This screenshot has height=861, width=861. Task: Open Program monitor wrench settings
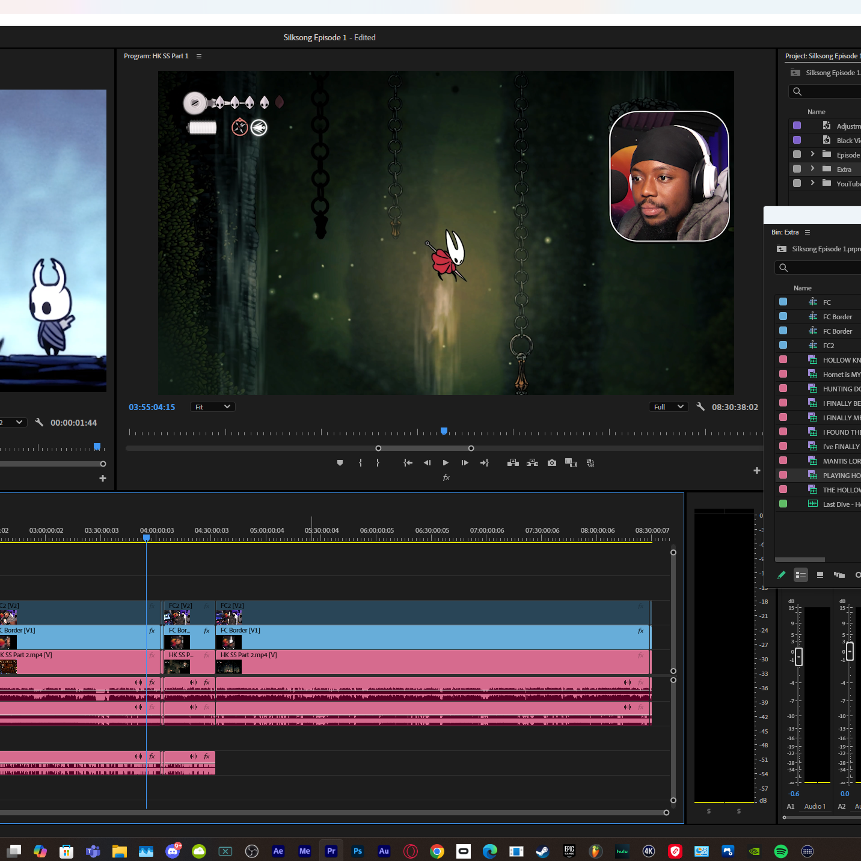pyautogui.click(x=700, y=407)
